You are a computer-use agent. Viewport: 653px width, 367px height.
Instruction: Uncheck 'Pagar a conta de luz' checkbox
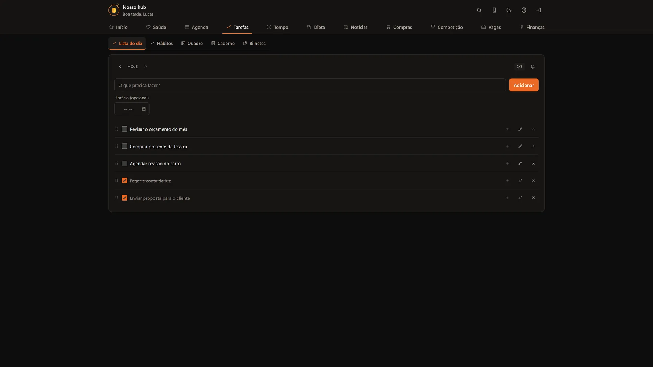click(124, 181)
